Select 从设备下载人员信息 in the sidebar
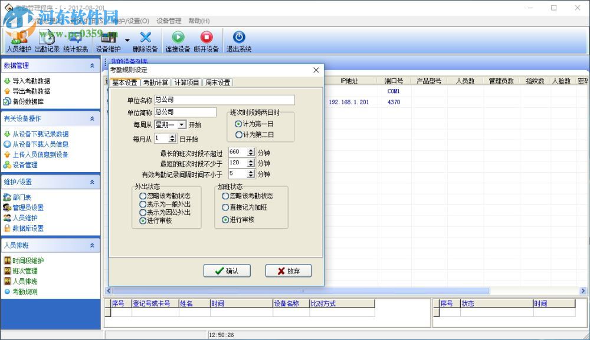Image resolution: width=590 pixels, height=340 pixels. 42,144
